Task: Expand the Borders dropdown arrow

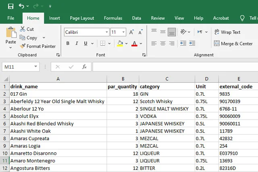Action: 109,44
